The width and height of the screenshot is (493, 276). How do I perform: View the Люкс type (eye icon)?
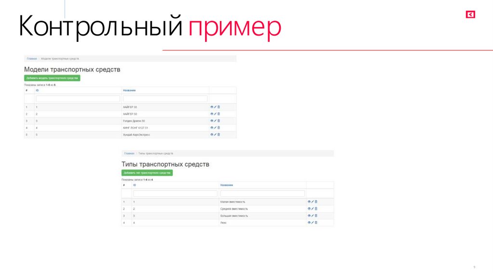click(309, 223)
